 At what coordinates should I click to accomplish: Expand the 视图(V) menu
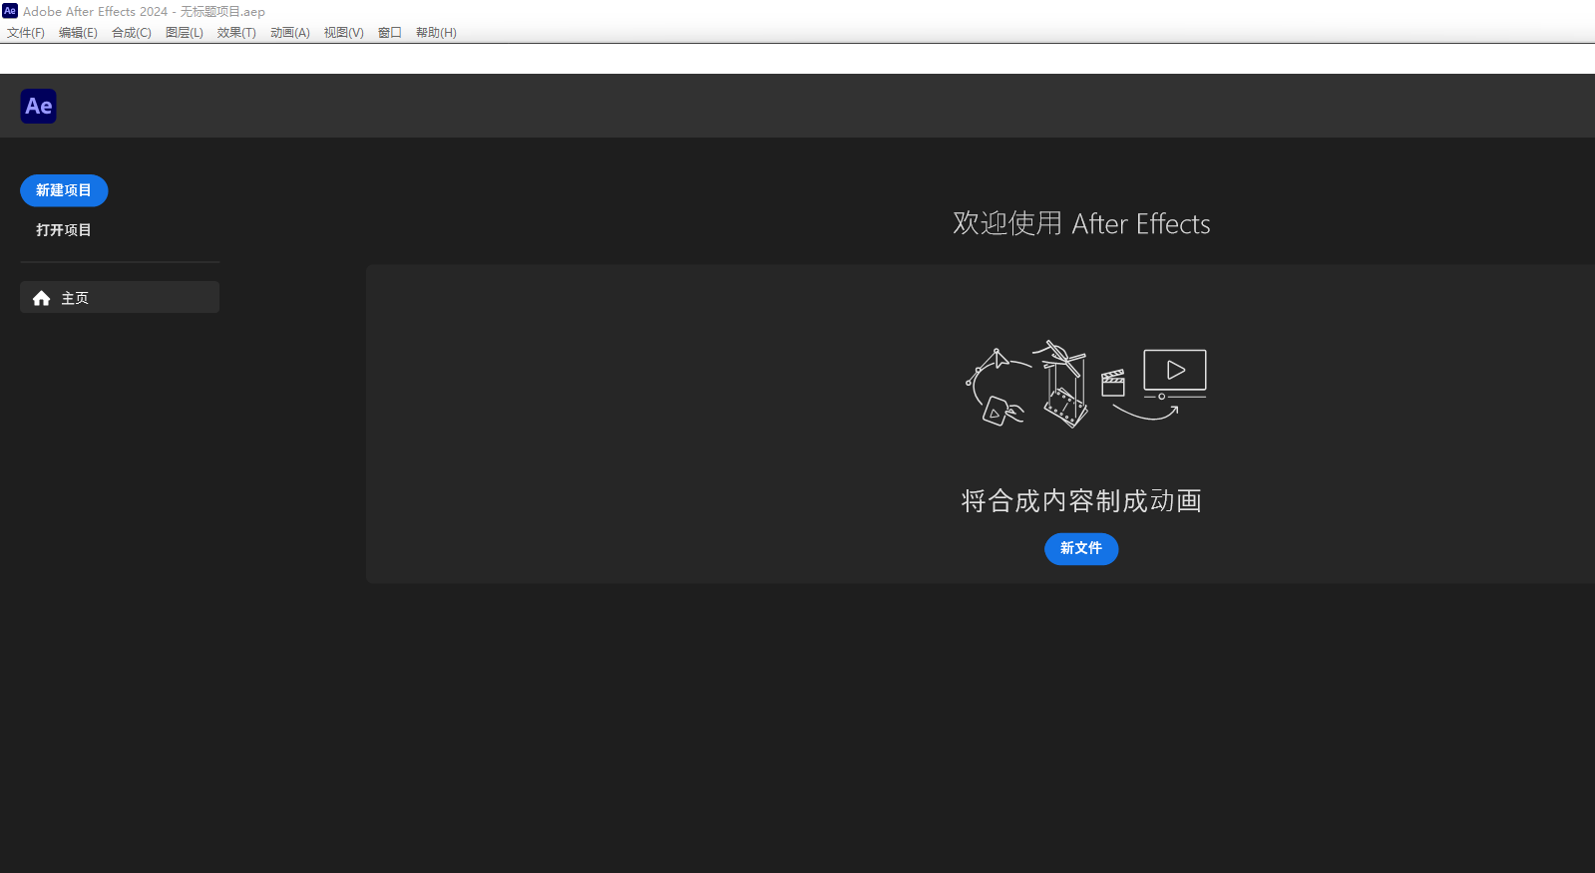343,33
